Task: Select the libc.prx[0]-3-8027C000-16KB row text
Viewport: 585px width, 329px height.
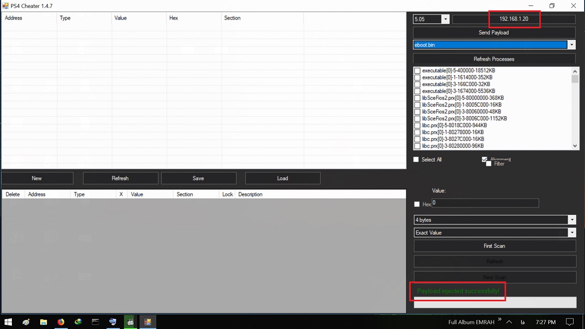Action: [x=453, y=139]
